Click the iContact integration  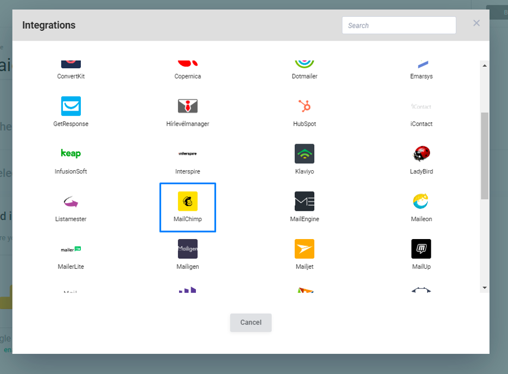421,107
